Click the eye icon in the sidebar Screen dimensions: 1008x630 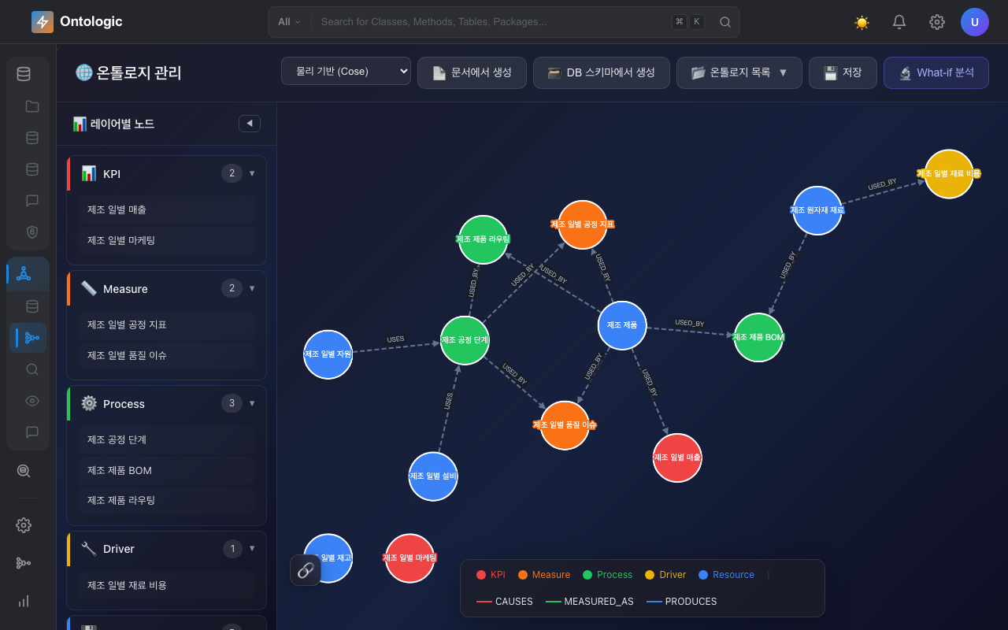pyautogui.click(x=32, y=401)
